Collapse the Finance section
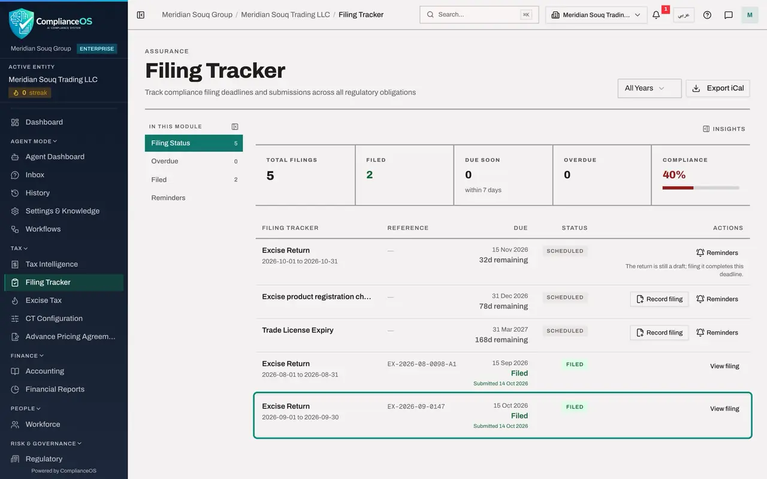 coord(28,356)
